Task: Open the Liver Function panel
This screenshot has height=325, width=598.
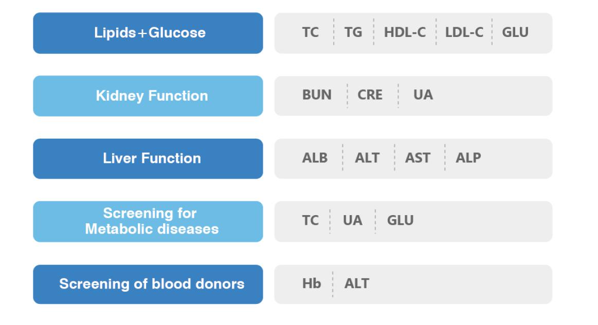Action: click(148, 159)
